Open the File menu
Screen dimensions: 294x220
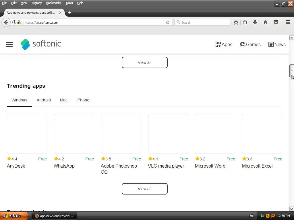4,3
